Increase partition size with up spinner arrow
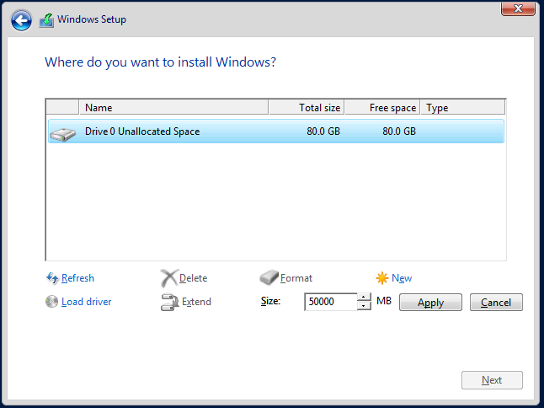544x408 pixels. point(364,298)
